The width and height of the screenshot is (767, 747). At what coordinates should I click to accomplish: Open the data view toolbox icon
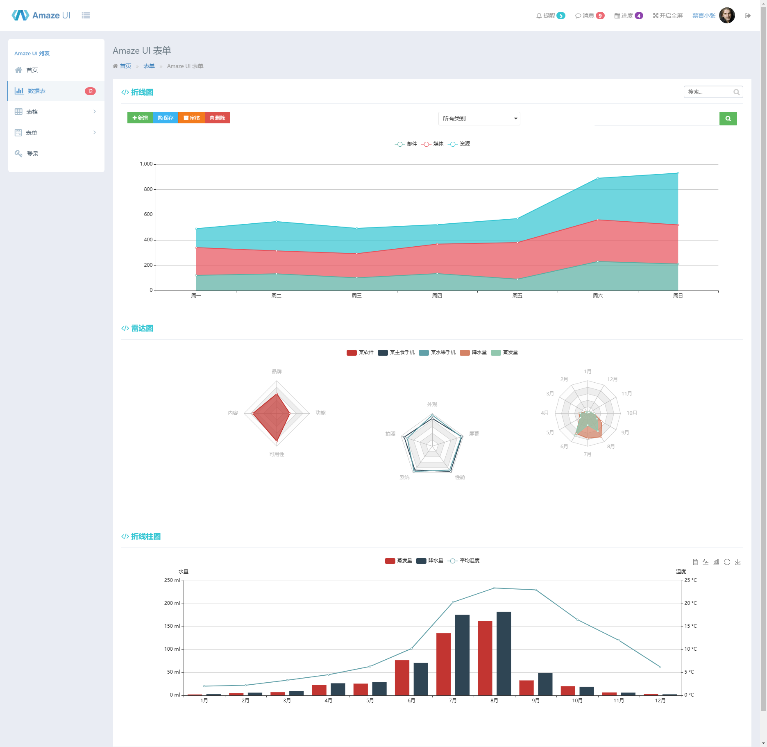(x=695, y=562)
